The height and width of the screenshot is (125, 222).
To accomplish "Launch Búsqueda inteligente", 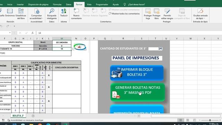I will click(x=52, y=14).
